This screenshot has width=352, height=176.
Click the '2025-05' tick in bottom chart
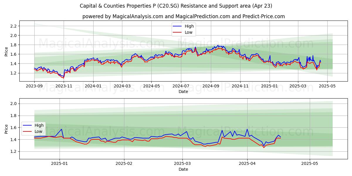tap(310, 163)
